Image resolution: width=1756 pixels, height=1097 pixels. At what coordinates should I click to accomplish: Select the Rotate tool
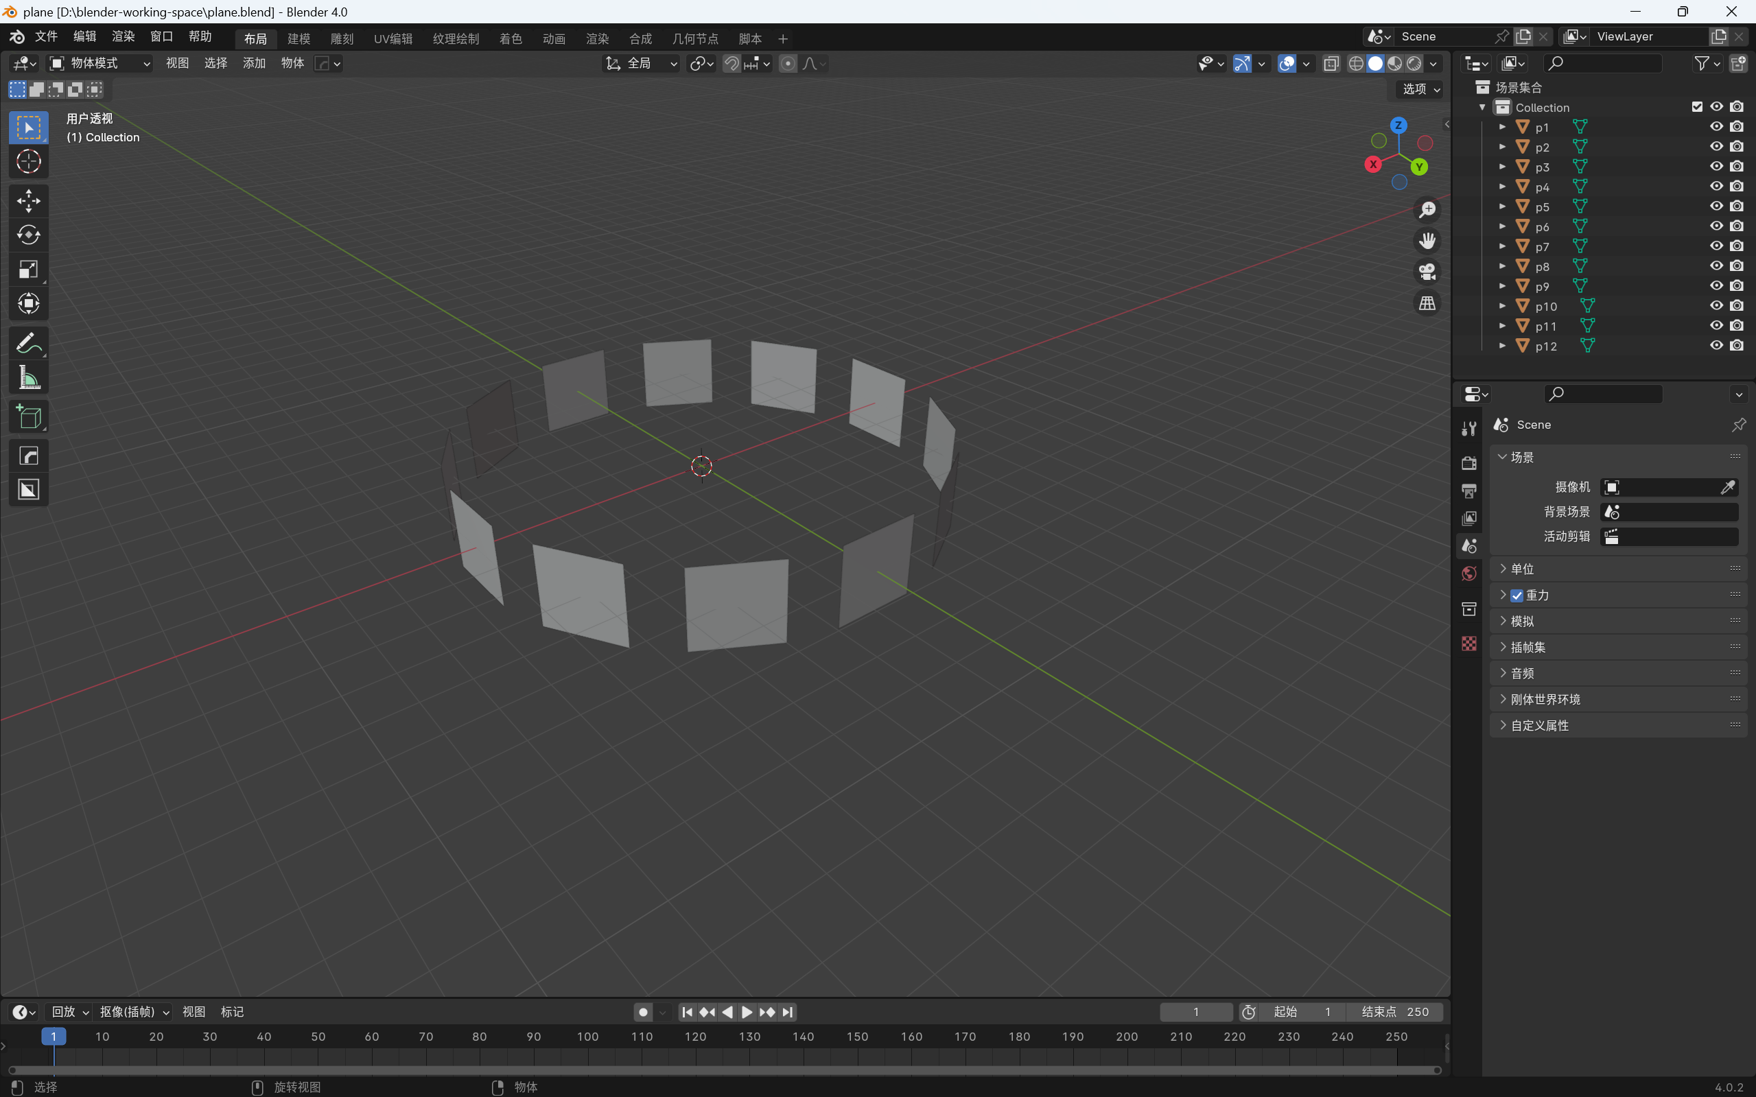[28, 235]
